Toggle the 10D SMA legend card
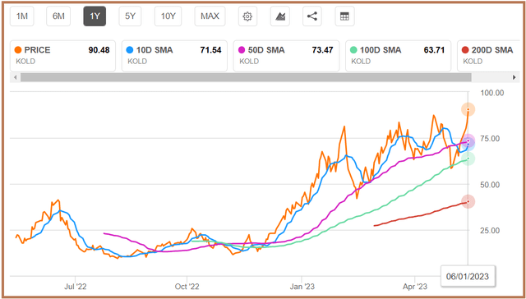This screenshot has width=526, height=299. [x=174, y=56]
